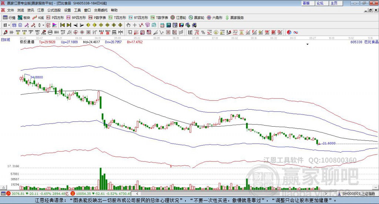The image size is (379, 204).
Task: Open the 窗口 menu
Action: tap(87, 10)
